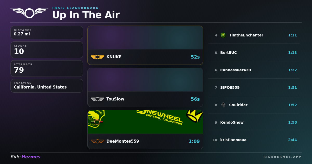Image resolution: width=312 pixels, height=164 pixels.
Task: Click the bear emblem in the Onewheel banner
Action: tap(96, 119)
